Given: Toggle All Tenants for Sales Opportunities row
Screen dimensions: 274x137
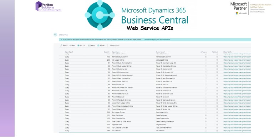Looking at the screenshot, I should [205, 118].
